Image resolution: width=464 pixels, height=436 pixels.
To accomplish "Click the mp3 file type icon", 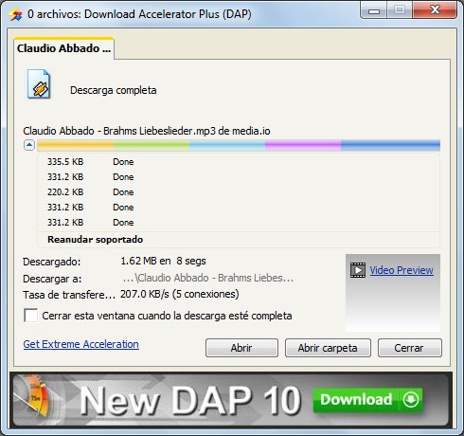I will [x=39, y=84].
